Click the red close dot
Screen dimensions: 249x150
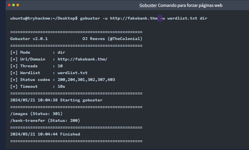pos(9,5)
